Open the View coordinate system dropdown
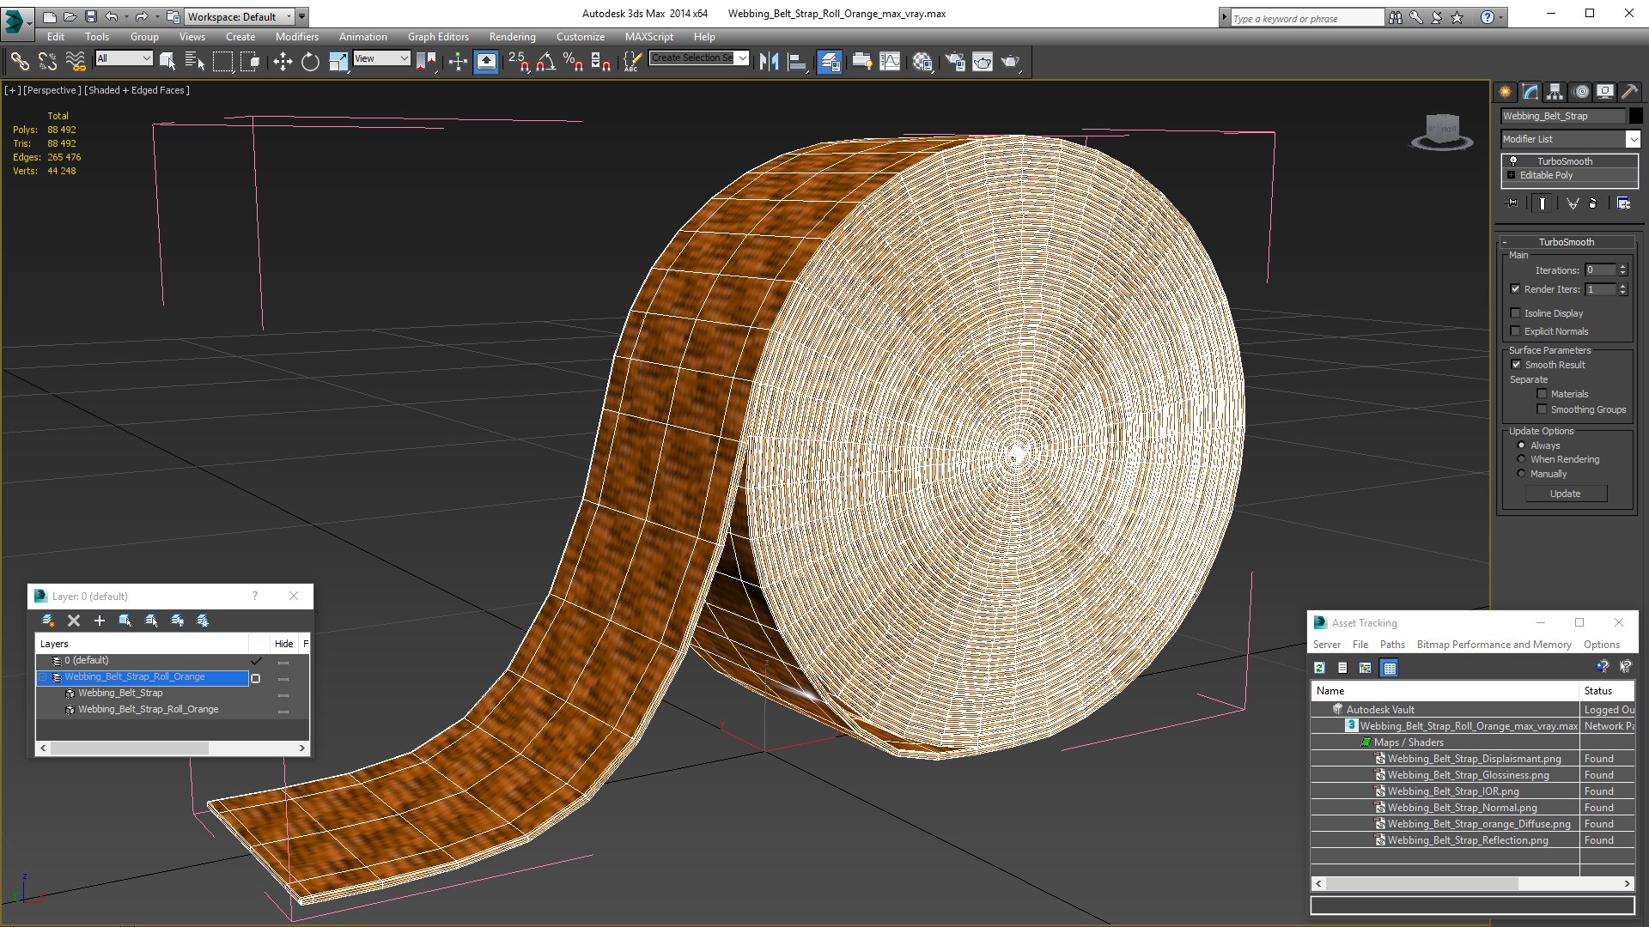The width and height of the screenshot is (1649, 927). tap(381, 58)
